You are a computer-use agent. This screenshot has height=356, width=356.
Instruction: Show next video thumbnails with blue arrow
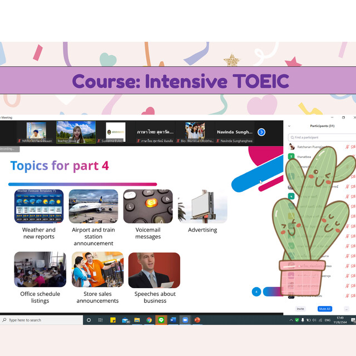click(261, 132)
